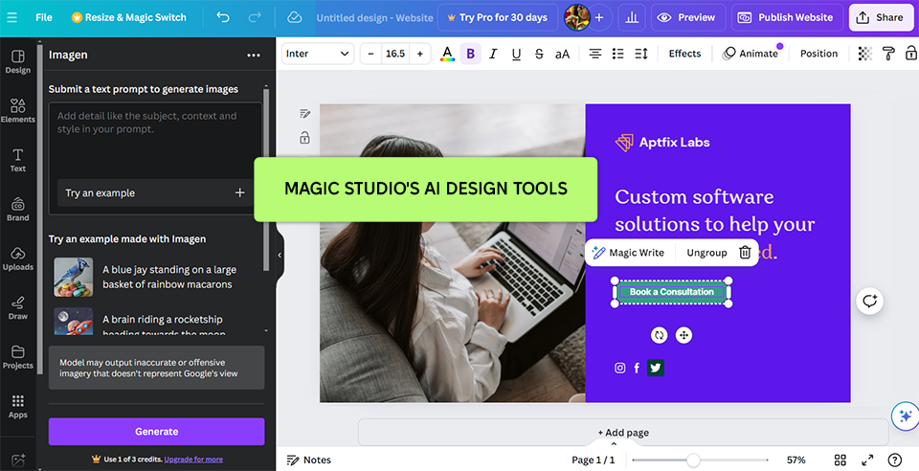Open line spacing options
The width and height of the screenshot is (919, 471).
(x=641, y=54)
